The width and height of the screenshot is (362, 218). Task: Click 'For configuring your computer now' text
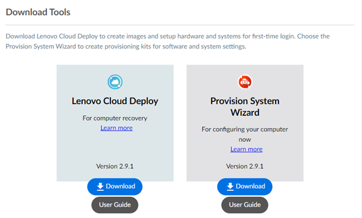245,134
